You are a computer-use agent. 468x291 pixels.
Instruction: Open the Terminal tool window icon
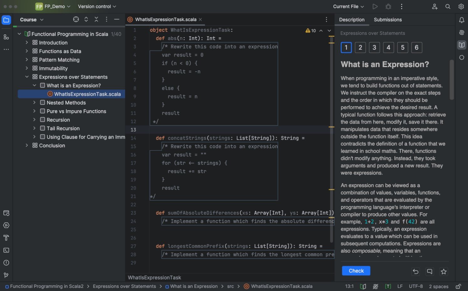click(6, 250)
